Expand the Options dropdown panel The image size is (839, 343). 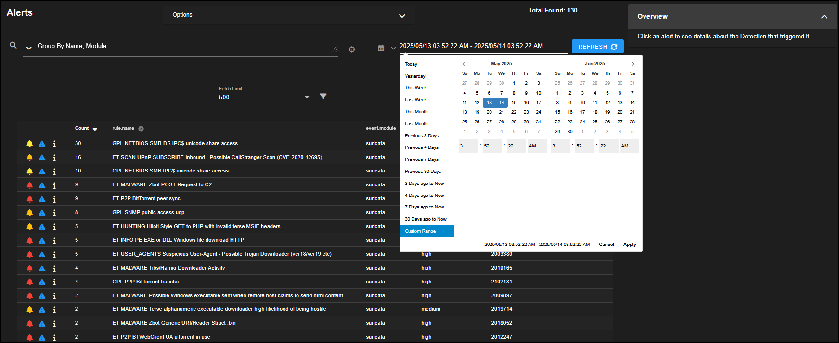pyautogui.click(x=401, y=16)
